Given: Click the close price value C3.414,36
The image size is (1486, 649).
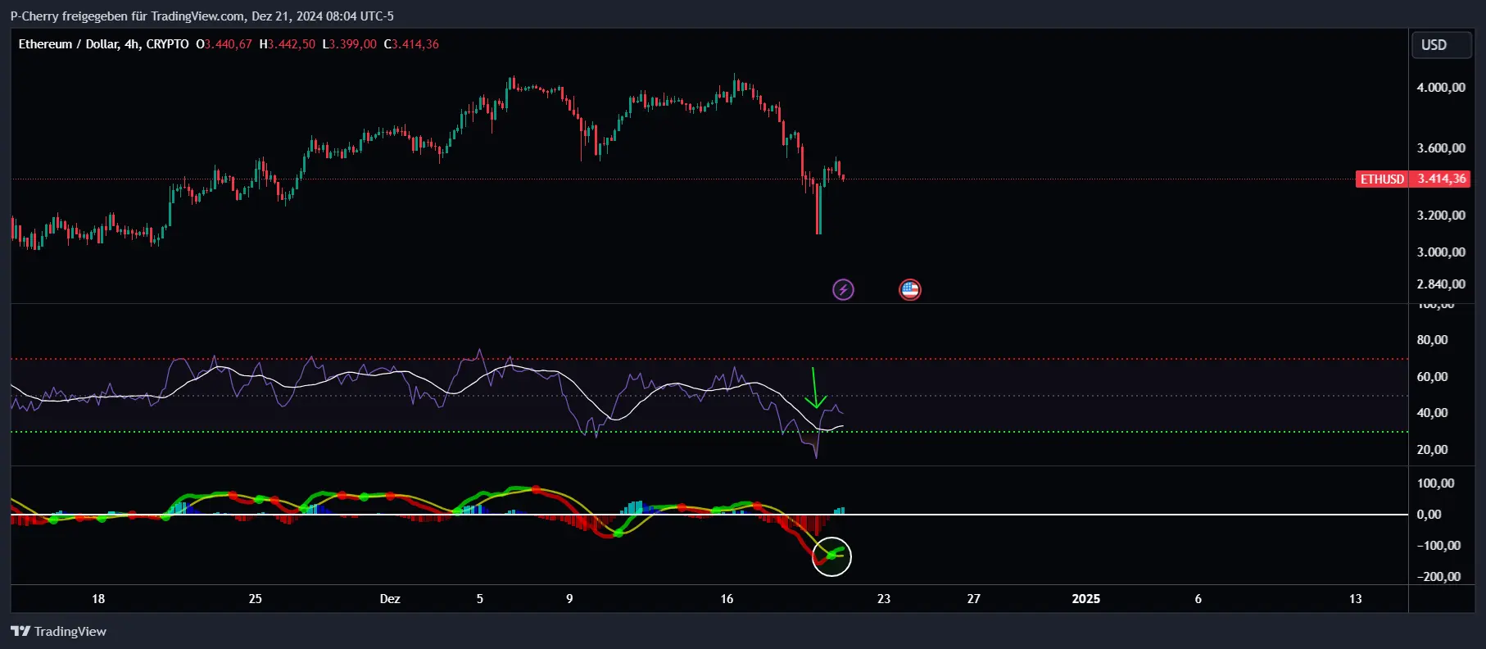Looking at the screenshot, I should [x=411, y=44].
